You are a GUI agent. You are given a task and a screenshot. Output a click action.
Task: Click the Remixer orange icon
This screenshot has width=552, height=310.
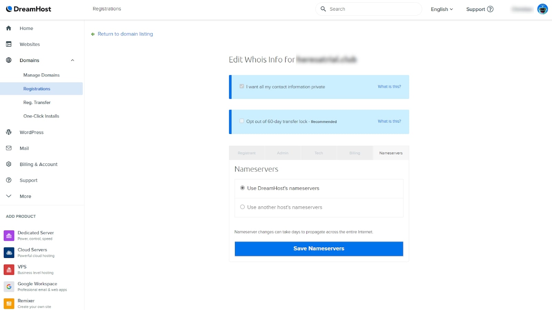pyautogui.click(x=9, y=303)
